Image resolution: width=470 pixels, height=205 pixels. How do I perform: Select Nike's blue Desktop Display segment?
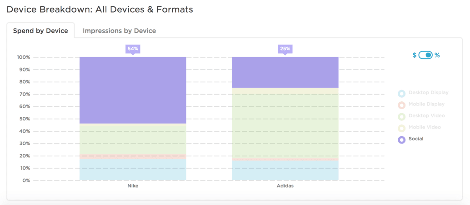[x=133, y=170]
